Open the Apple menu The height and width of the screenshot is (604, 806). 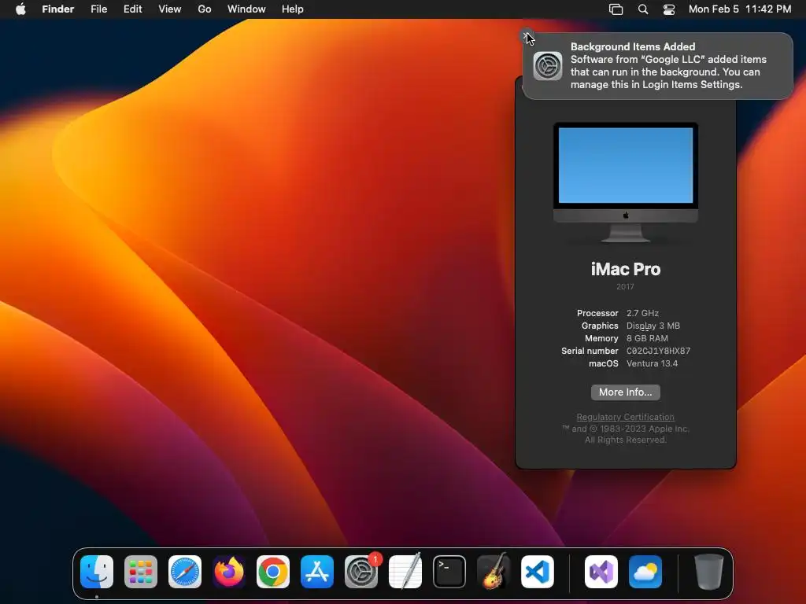[x=20, y=9]
